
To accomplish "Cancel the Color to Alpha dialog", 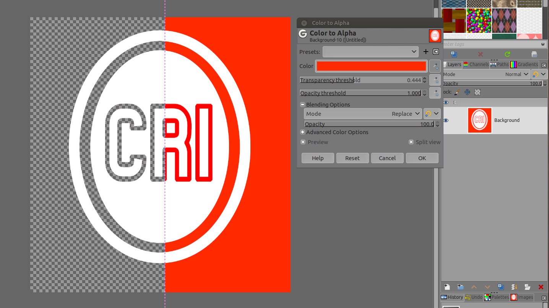I will (x=387, y=158).
